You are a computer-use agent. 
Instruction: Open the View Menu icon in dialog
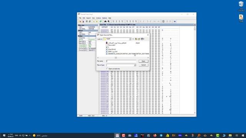(143, 39)
